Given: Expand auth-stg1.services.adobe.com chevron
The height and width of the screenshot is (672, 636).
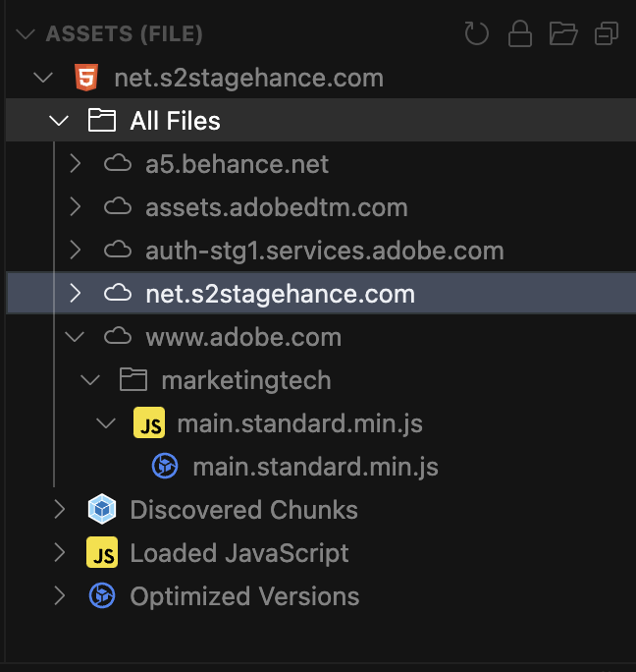Looking at the screenshot, I should pos(75,251).
